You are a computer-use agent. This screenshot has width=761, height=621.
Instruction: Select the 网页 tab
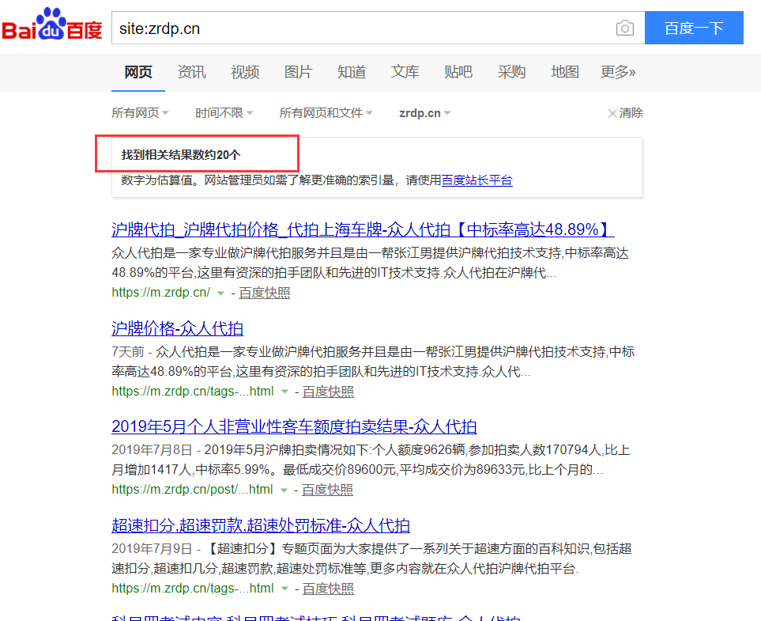138,73
